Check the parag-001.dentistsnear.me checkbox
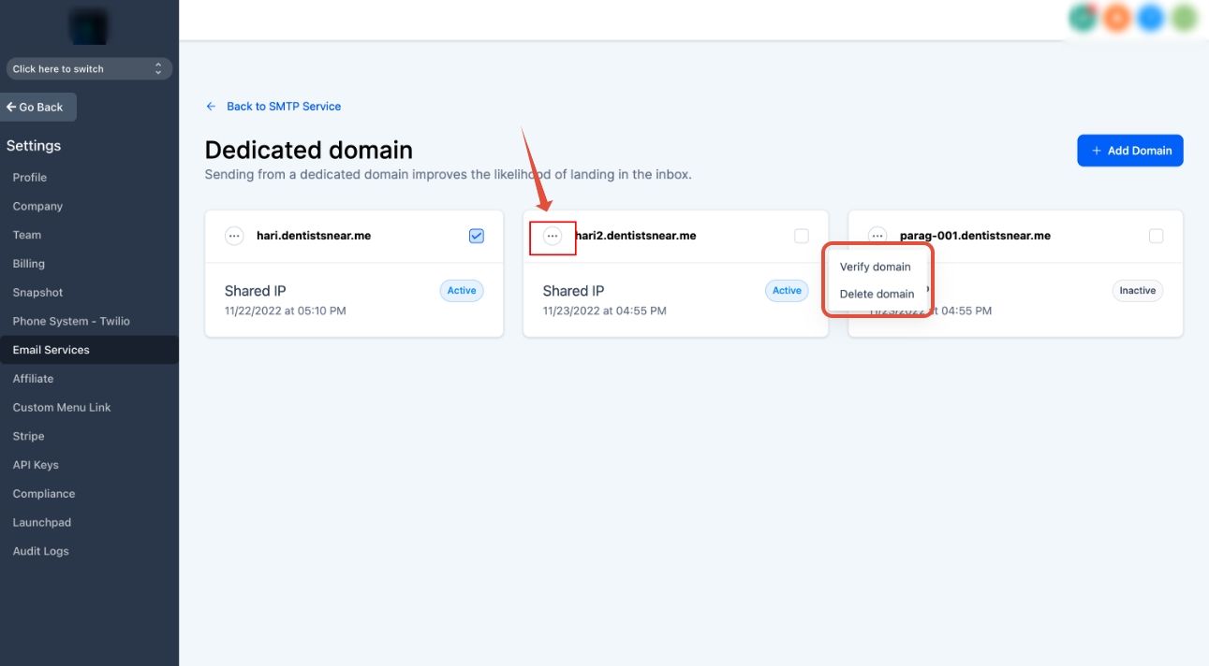1209x666 pixels. pyautogui.click(x=1157, y=236)
